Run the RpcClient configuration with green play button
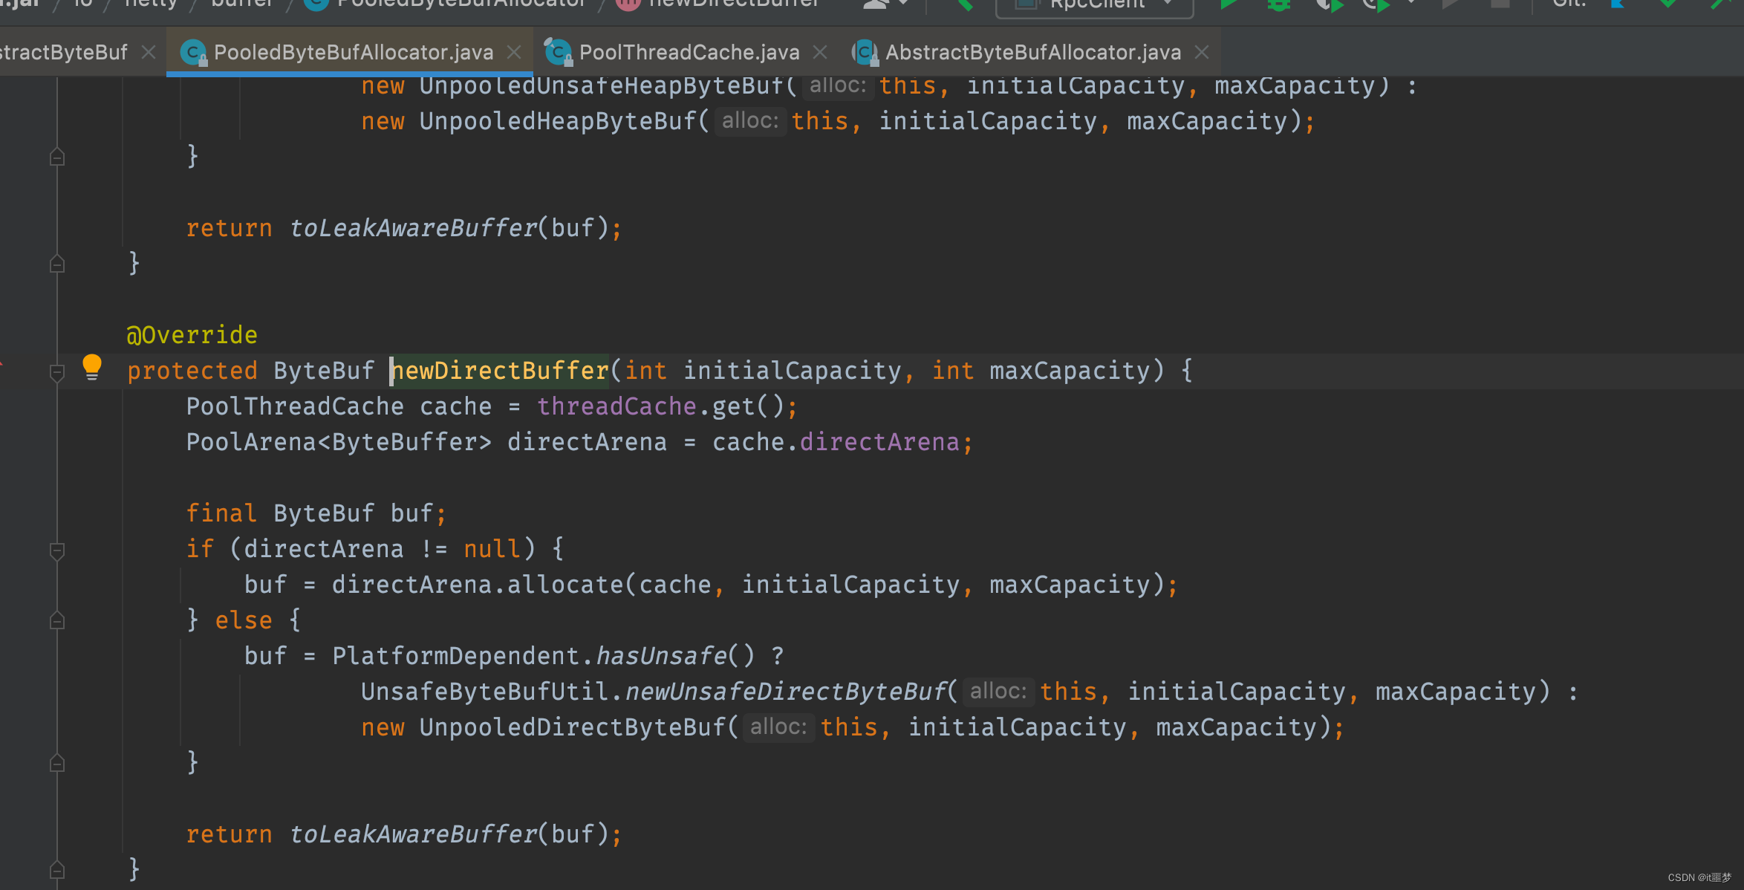The width and height of the screenshot is (1744, 890). click(1229, 4)
